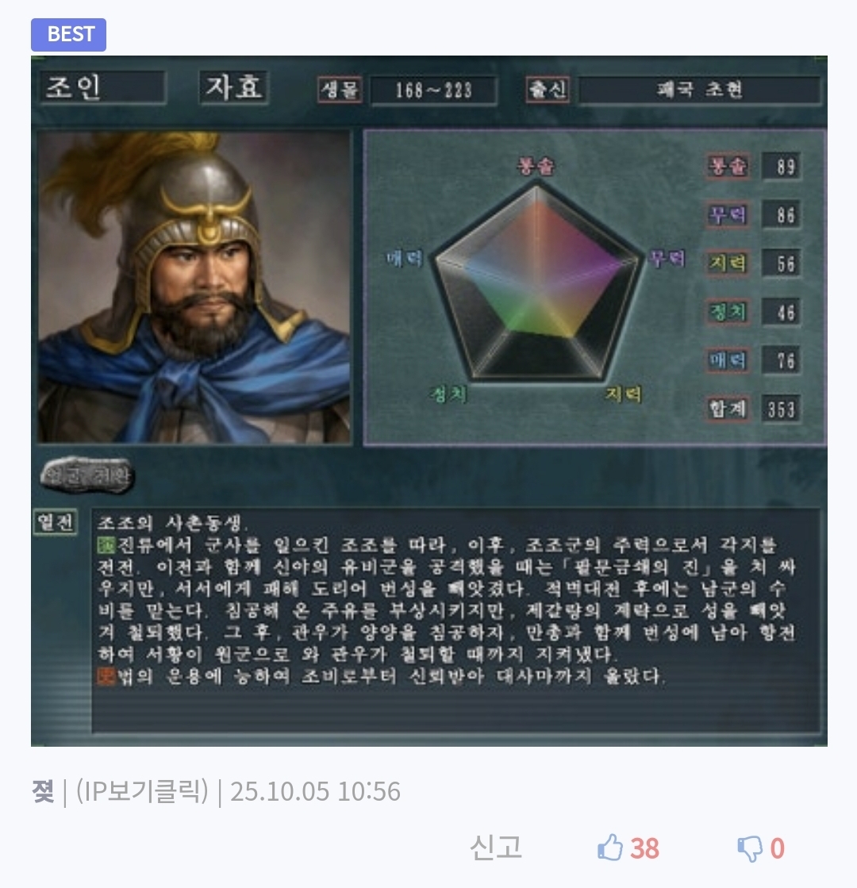Click the 출신 origin label

click(548, 90)
